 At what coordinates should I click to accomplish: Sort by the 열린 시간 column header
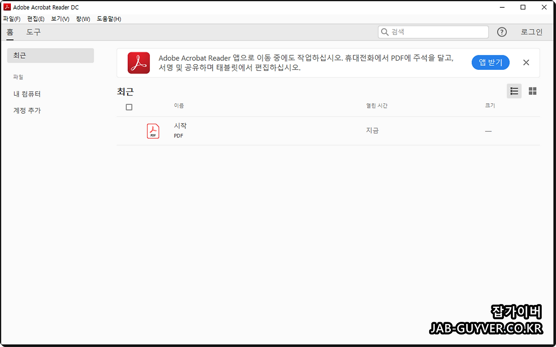point(377,106)
